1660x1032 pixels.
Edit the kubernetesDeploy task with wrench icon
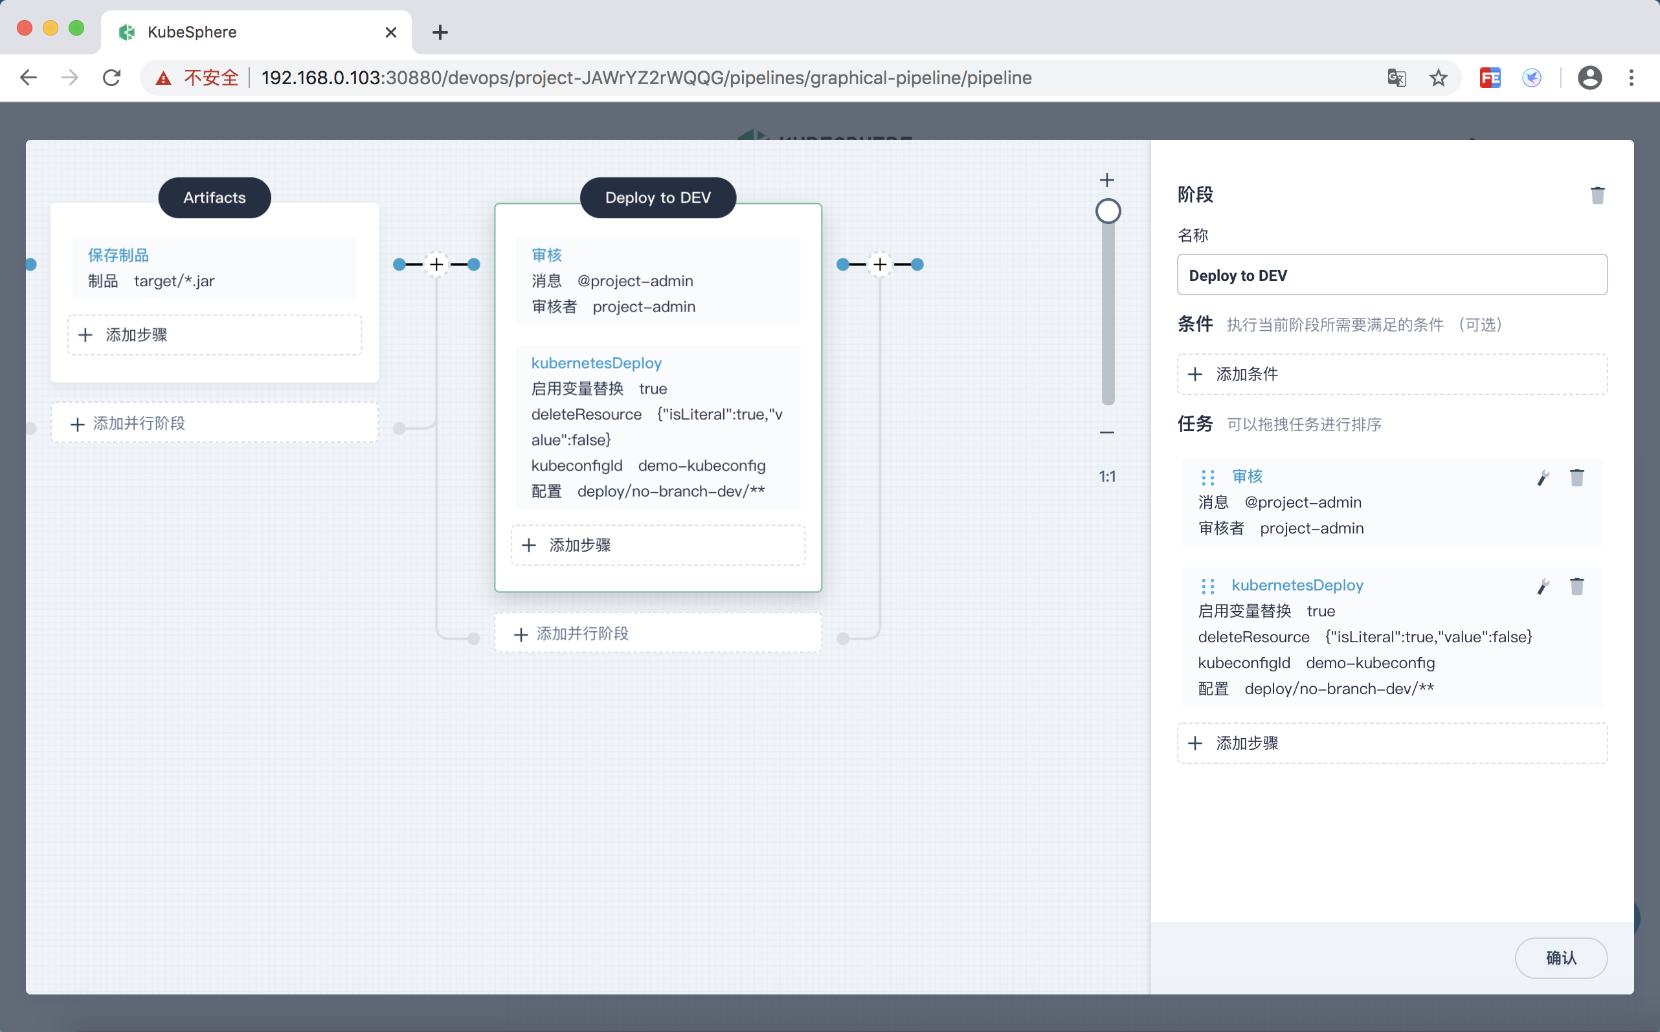(x=1543, y=586)
